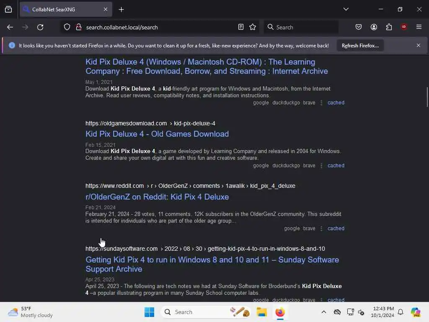
Task: Open File Explorer from taskbar
Action: (x=261, y=312)
